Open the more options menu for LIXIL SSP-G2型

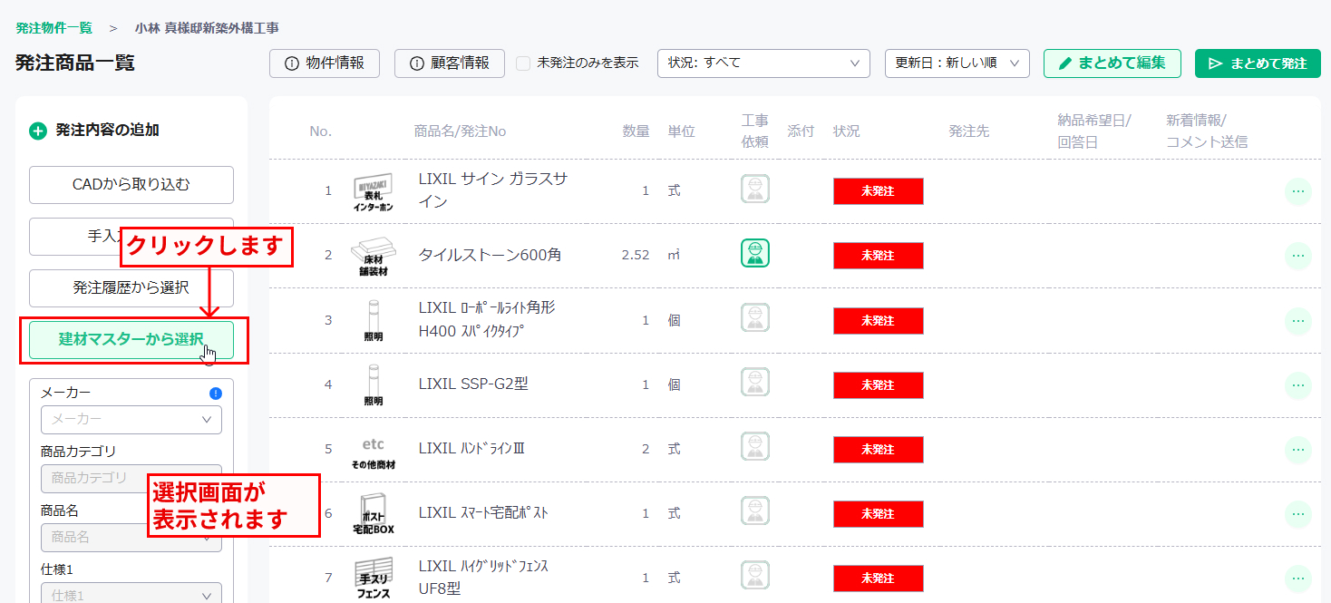point(1298,385)
